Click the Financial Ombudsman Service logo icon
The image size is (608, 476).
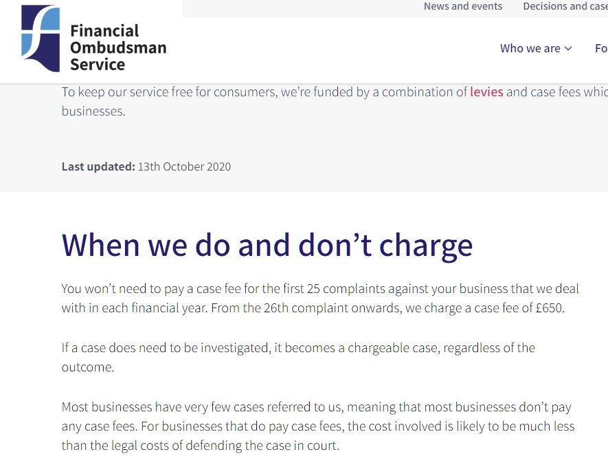coord(41,39)
